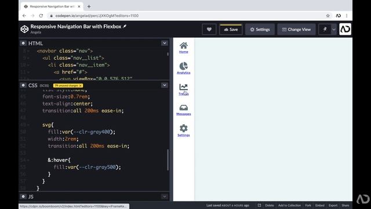Viewport: 371px width, 209px height.
Task: Click the open-in-new-window footer icon
Action: pos(259,205)
